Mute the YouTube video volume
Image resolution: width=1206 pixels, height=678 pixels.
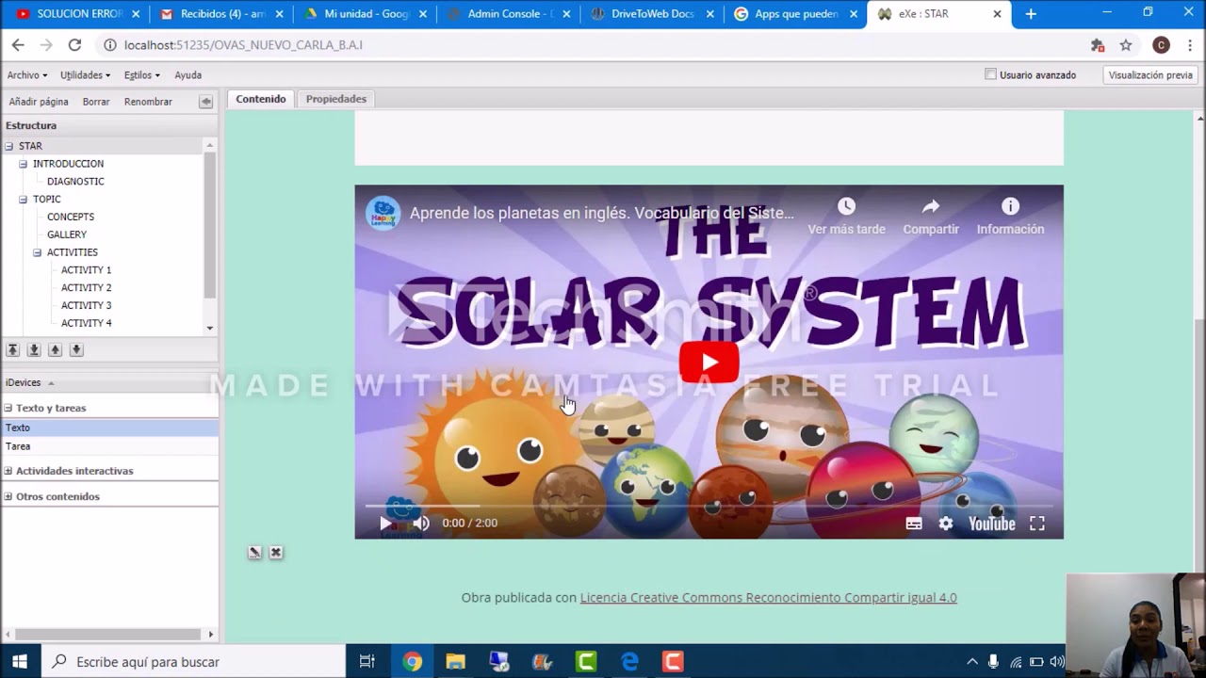pyautogui.click(x=421, y=524)
